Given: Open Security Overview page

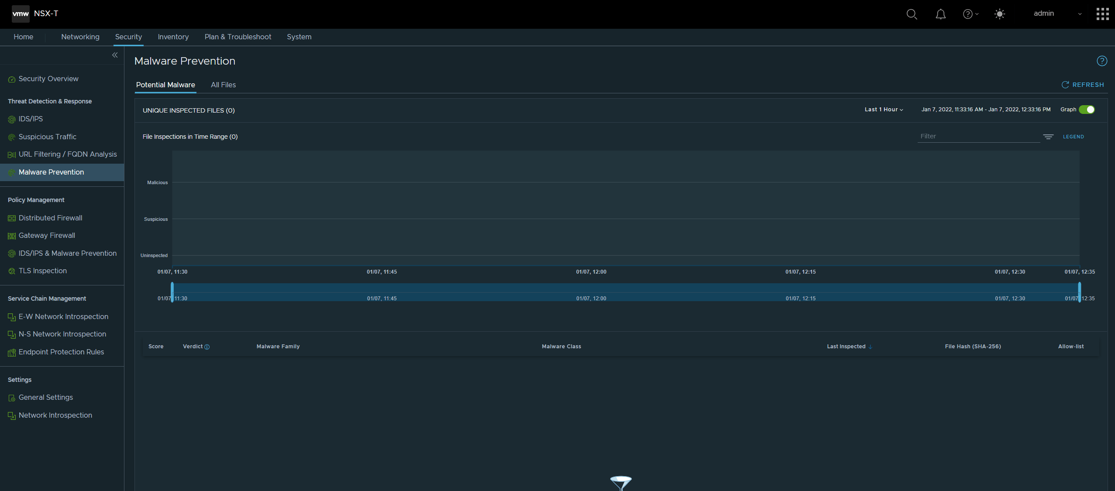Looking at the screenshot, I should 48,79.
